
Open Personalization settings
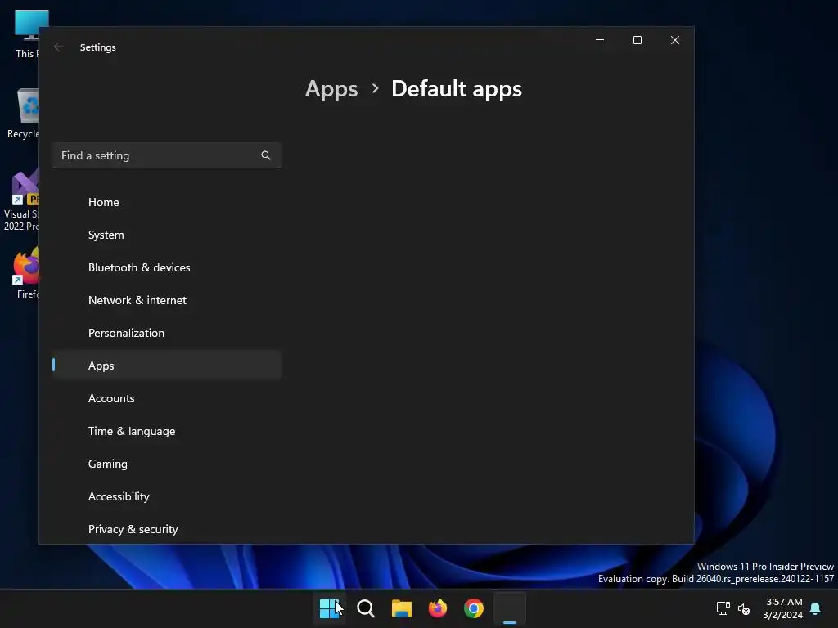(x=167, y=334)
